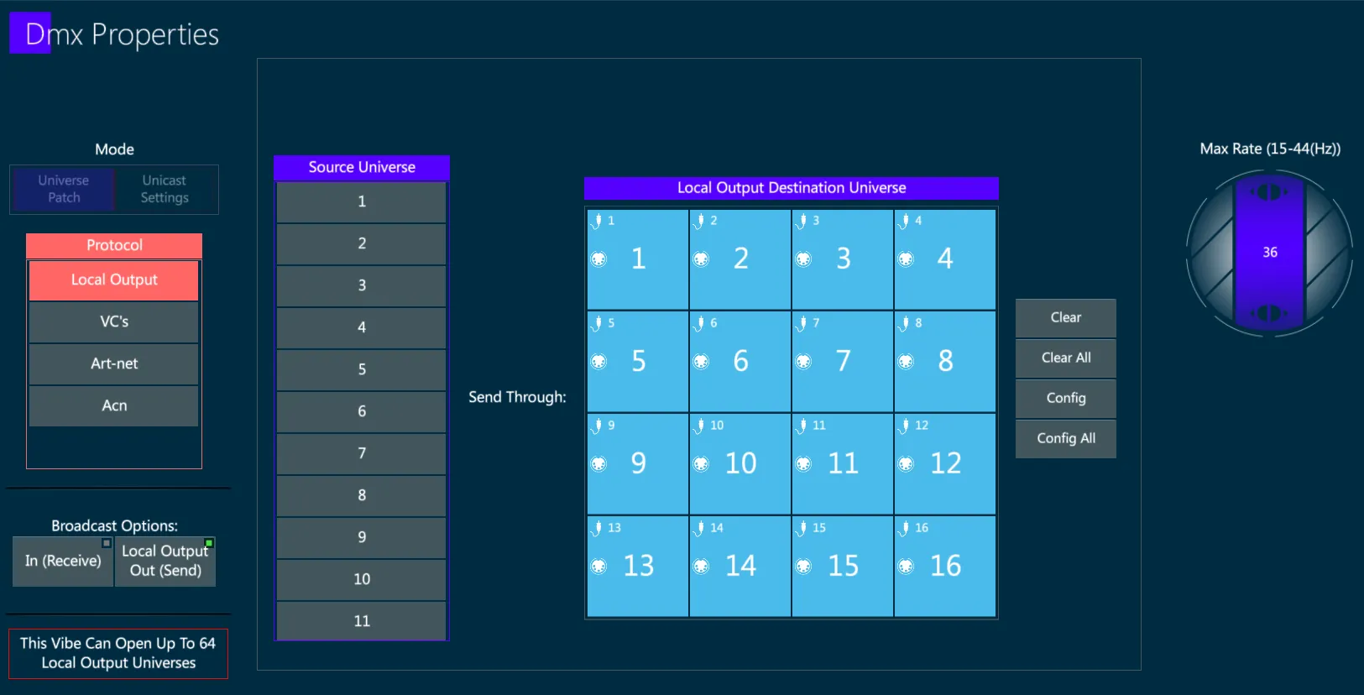Select destination universe tile 2
Screen dimensions: 1364x695
(x=740, y=259)
